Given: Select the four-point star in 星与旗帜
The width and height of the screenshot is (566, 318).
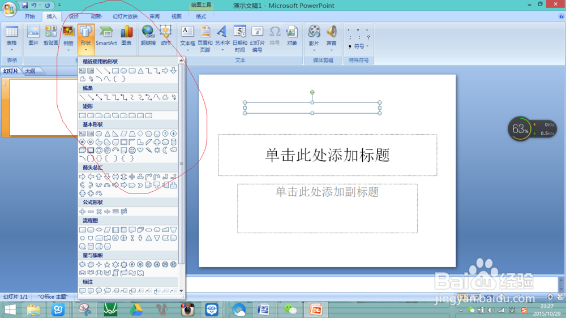Looking at the screenshot, I should click(99, 265).
